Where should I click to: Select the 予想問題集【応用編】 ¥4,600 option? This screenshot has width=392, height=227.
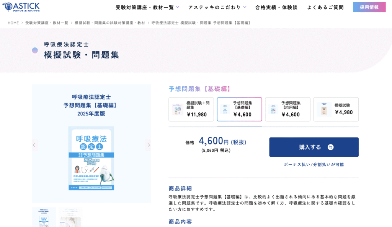pos(287,109)
